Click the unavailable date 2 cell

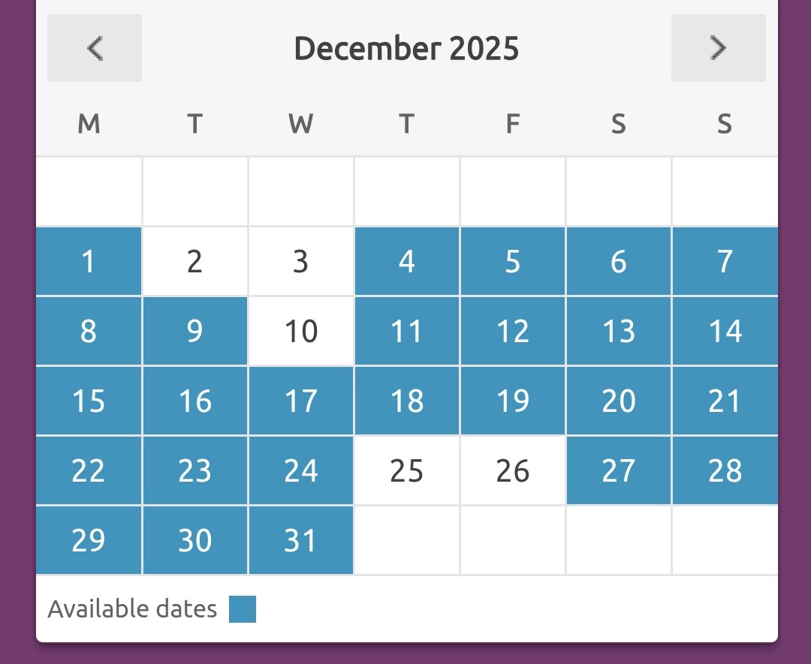click(195, 261)
